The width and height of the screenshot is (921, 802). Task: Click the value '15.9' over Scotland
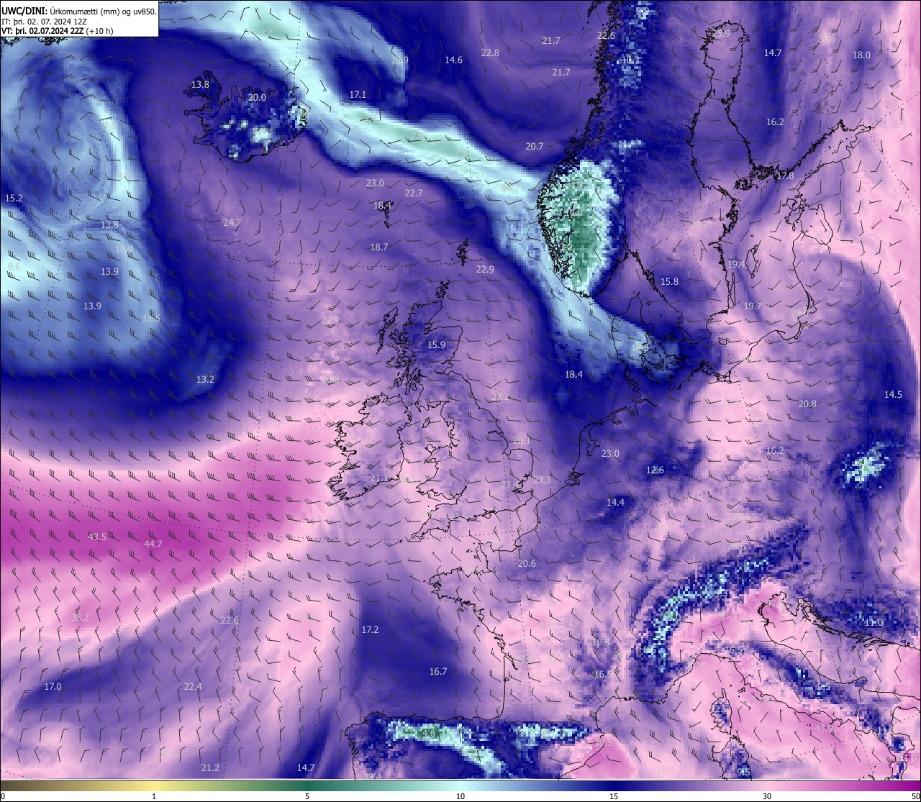click(436, 345)
